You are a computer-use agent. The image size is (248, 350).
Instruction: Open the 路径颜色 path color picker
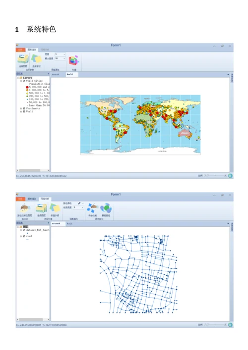pyautogui.click(x=80, y=203)
